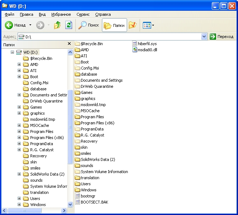
Task: Click the green Refresh icon in toolbar
Action: coord(69,25)
